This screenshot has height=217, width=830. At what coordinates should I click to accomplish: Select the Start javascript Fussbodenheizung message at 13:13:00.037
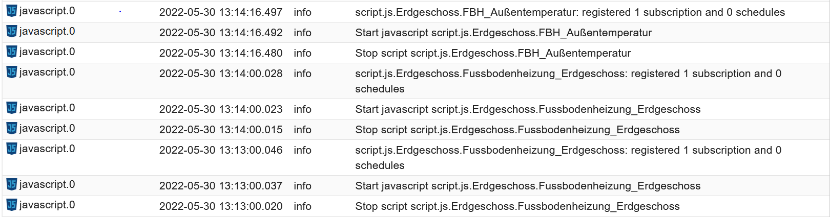[x=528, y=186]
